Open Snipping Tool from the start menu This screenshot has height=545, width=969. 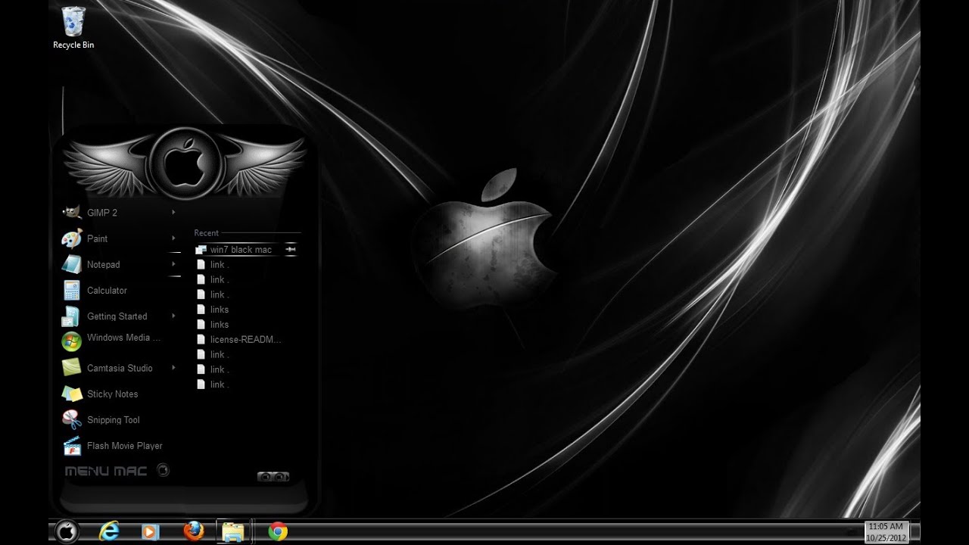(x=113, y=420)
